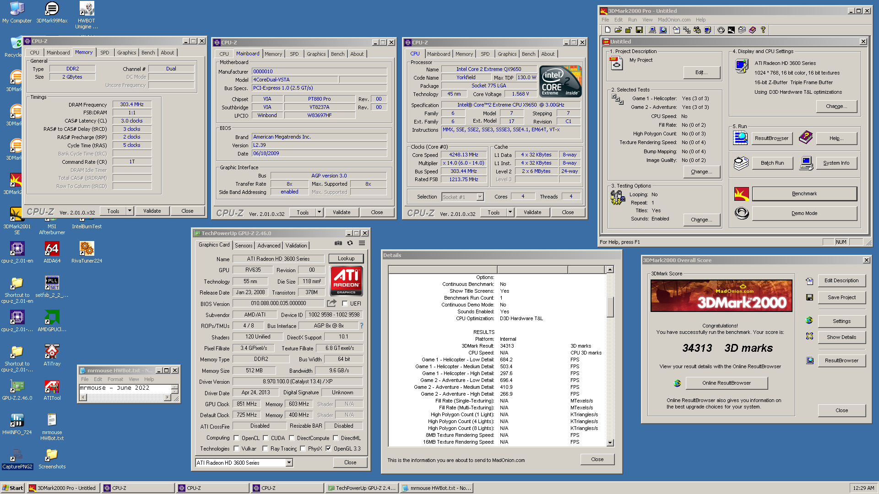Click System Info button in 3DMark2000
Screen dimensions: 879x494
(x=836, y=163)
